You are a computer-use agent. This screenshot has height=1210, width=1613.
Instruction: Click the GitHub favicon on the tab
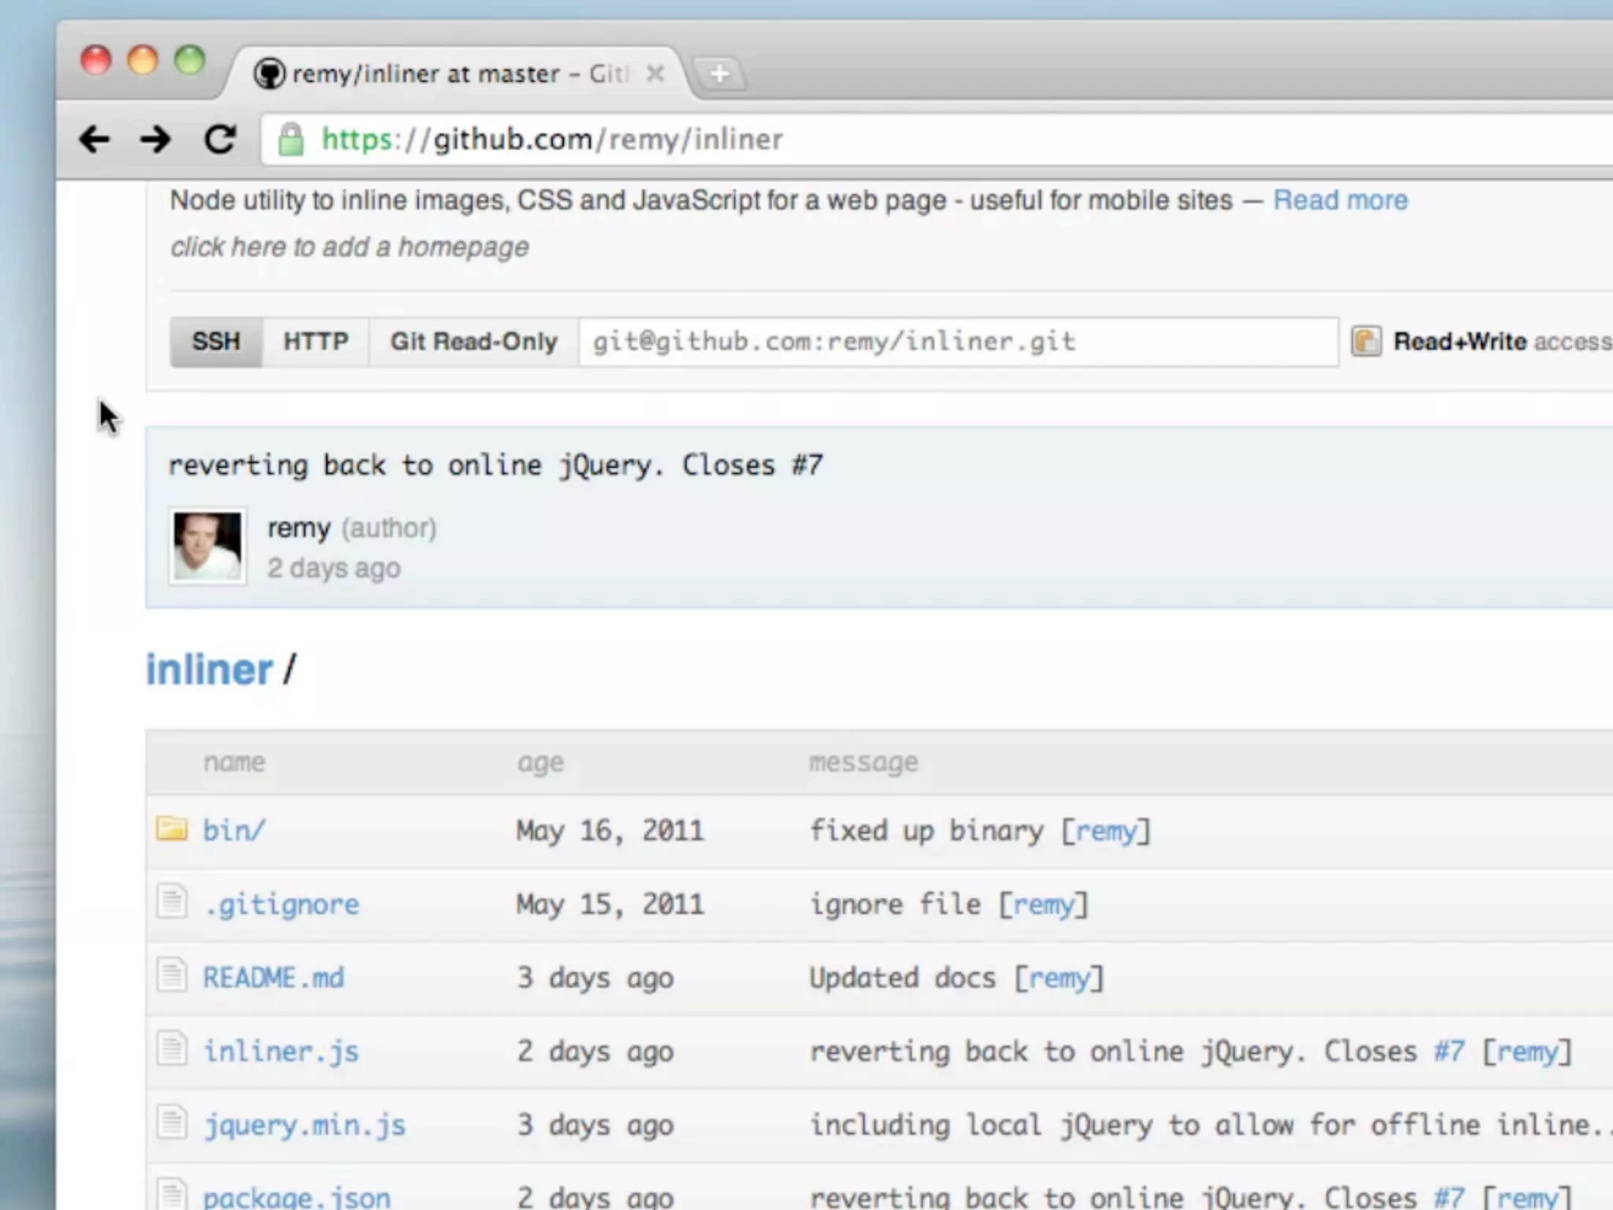point(269,74)
